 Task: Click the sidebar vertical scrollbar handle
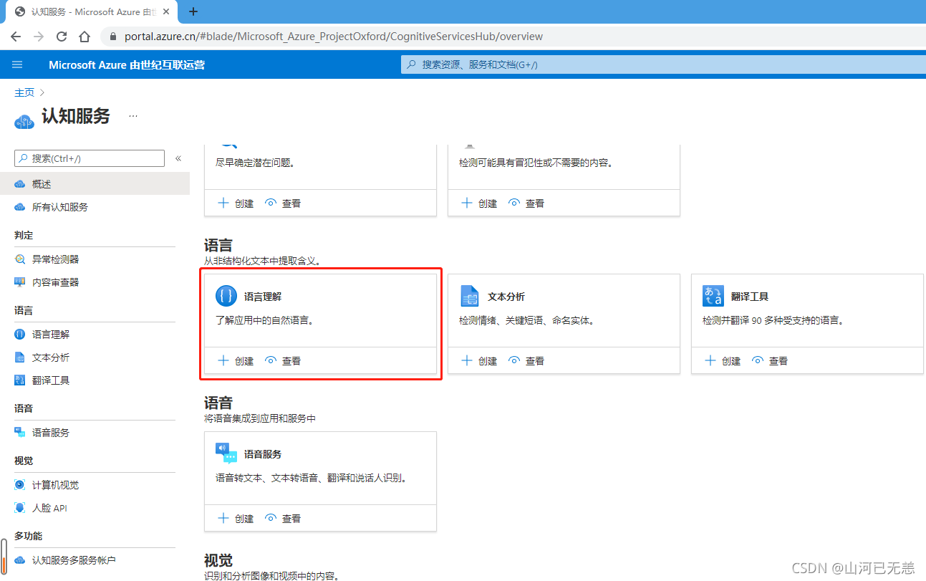(x=4, y=557)
